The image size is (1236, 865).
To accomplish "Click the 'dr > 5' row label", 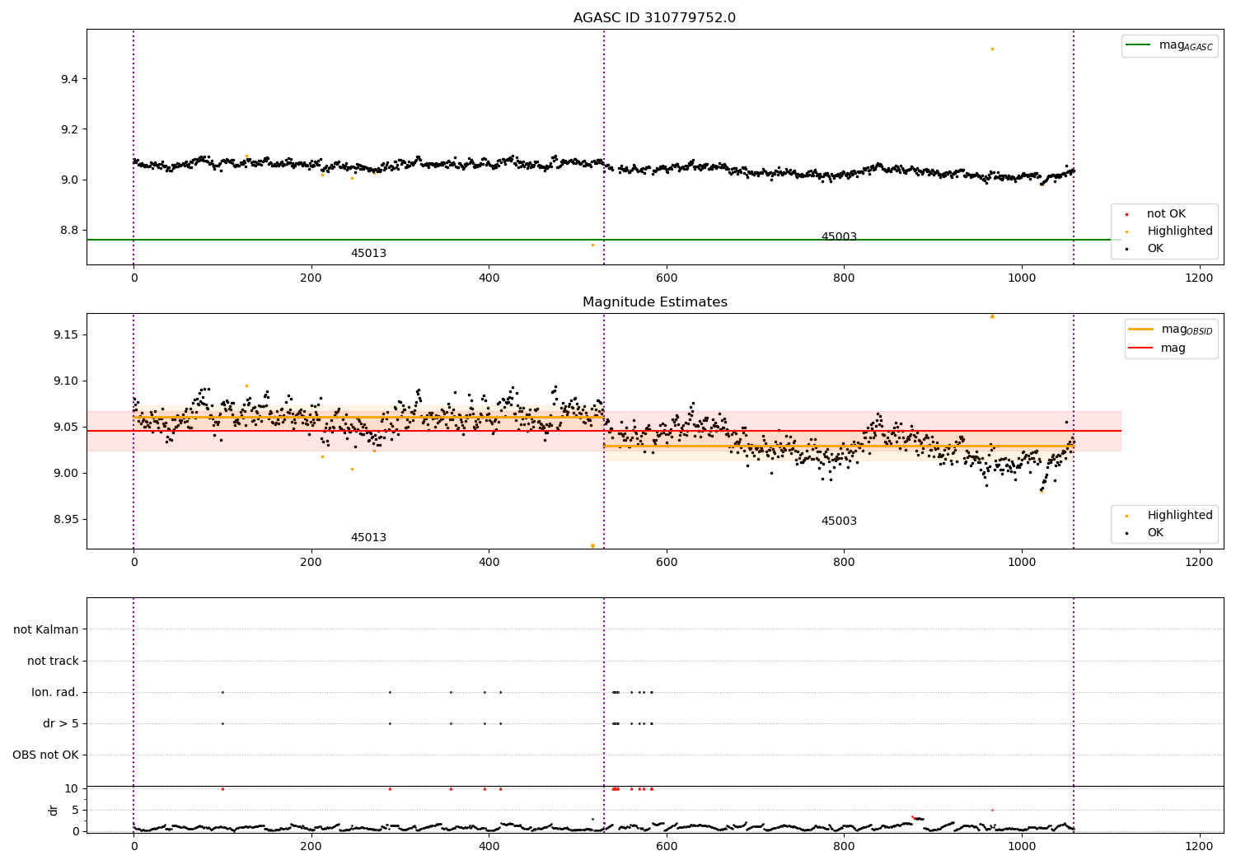I will pyautogui.click(x=61, y=724).
